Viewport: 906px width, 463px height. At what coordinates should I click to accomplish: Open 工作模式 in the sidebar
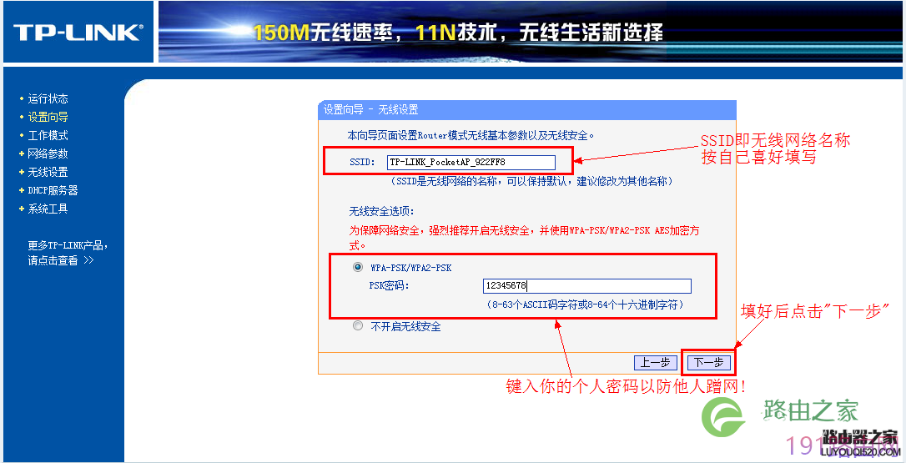point(48,136)
